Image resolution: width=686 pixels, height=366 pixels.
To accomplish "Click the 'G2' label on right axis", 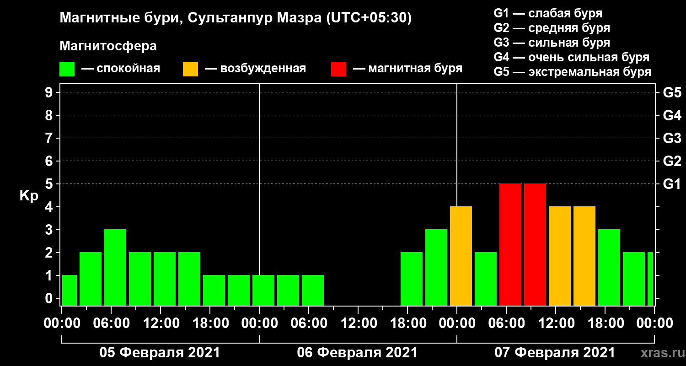I will click(672, 161).
